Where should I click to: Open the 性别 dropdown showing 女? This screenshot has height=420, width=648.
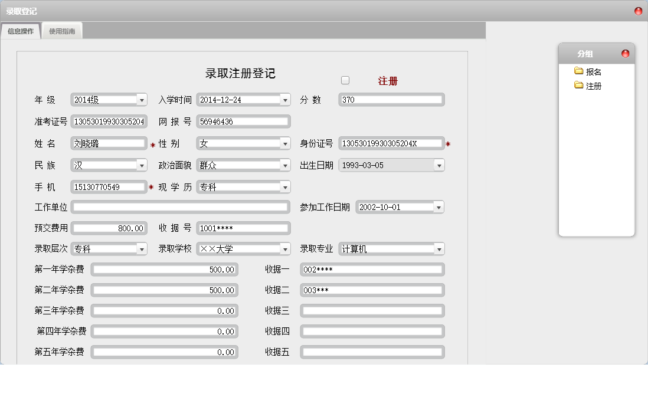coord(284,143)
